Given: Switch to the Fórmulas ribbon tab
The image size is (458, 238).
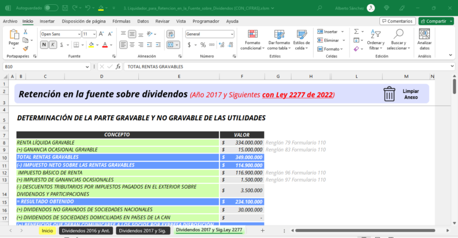Looking at the screenshot, I should click(x=121, y=21).
